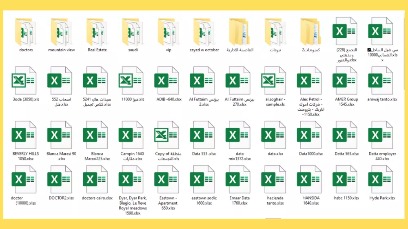Open the doctors folder
The height and width of the screenshot is (229, 408).
pyautogui.click(x=25, y=32)
